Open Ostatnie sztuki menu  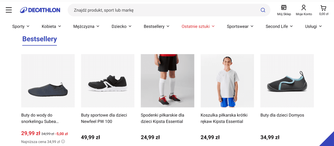(198, 26)
